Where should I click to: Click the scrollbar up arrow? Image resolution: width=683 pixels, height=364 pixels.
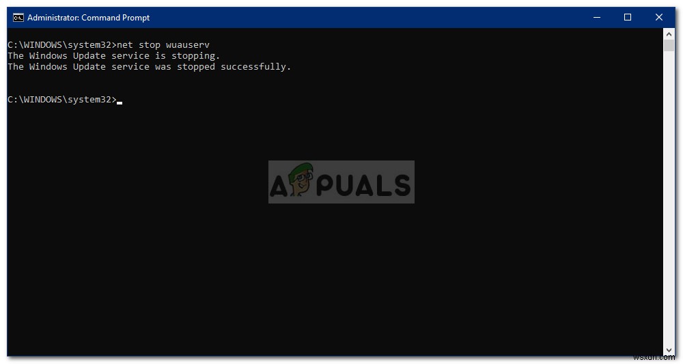(669, 34)
